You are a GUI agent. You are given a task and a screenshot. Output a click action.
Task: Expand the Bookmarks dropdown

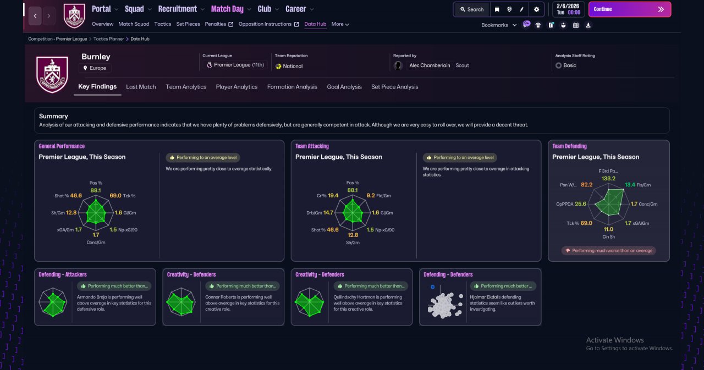499,25
